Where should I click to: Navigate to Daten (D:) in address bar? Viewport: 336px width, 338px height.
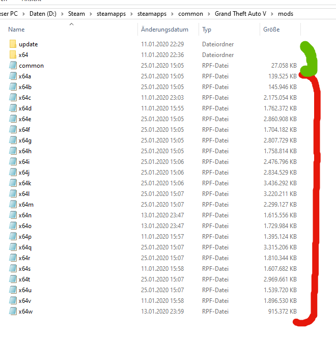[43, 14]
